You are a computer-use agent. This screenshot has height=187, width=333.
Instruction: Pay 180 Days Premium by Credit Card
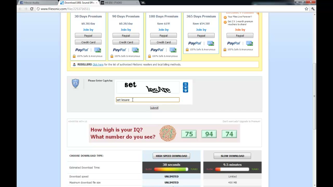(x=163, y=42)
